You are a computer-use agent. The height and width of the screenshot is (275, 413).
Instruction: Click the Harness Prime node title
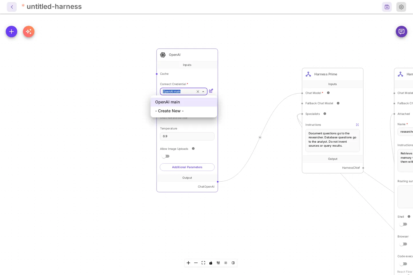[x=326, y=74]
